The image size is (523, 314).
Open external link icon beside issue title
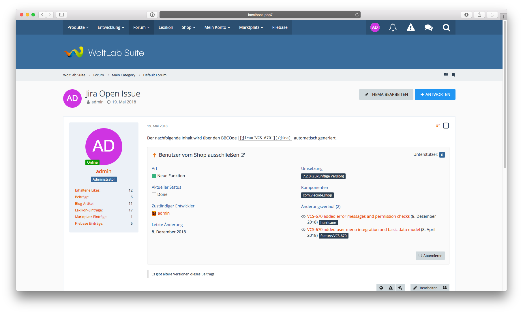pos(243,155)
